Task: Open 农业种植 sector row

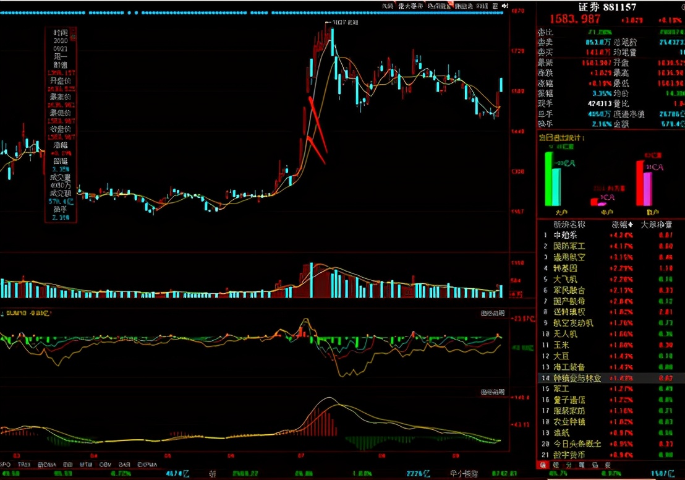Action: [611, 422]
